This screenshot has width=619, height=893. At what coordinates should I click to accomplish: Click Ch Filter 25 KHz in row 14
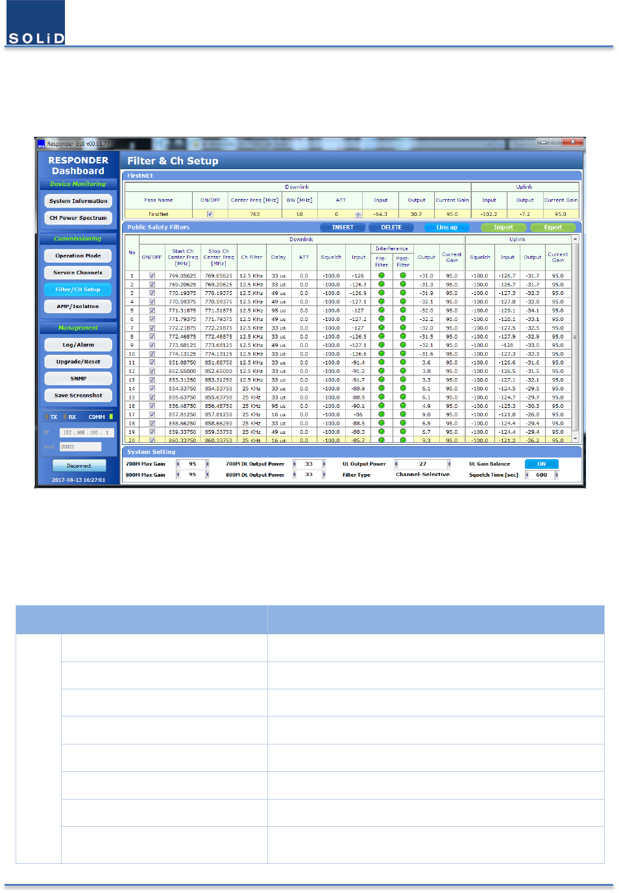[x=251, y=388]
